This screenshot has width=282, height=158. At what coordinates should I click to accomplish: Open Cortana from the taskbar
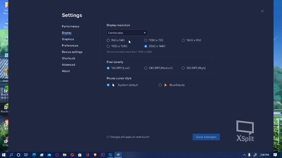[x=19, y=155]
